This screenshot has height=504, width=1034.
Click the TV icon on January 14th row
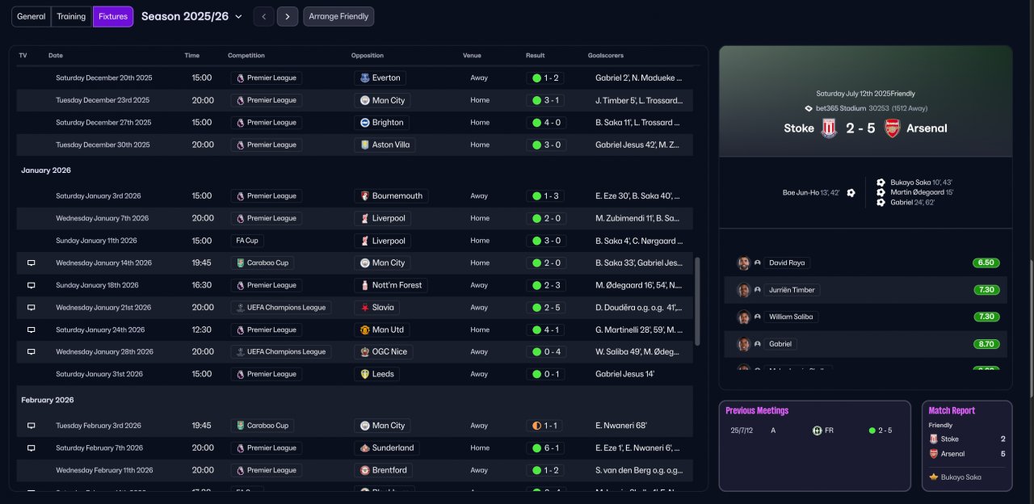pyautogui.click(x=32, y=263)
